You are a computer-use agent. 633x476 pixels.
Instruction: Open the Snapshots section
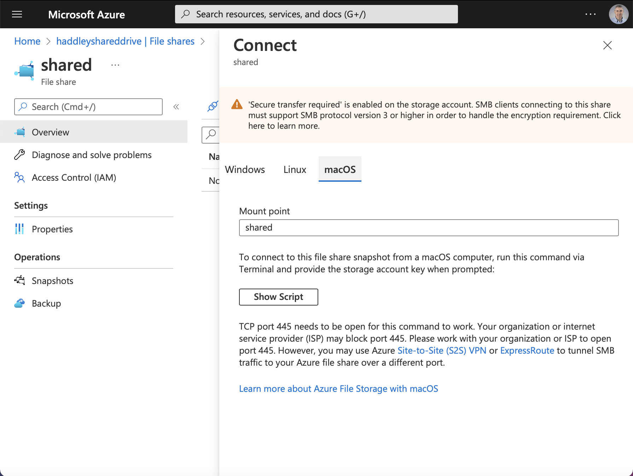(52, 281)
